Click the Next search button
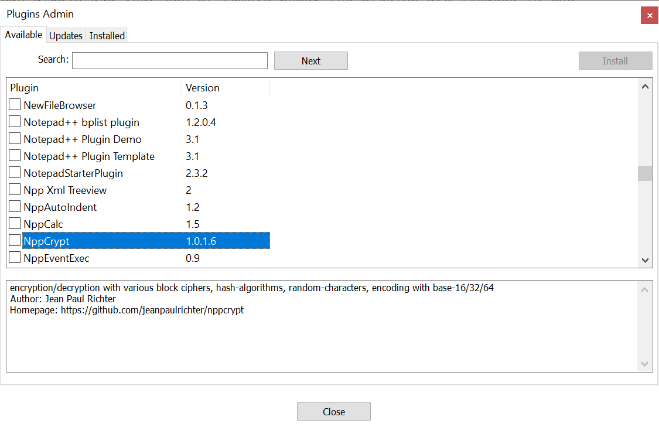The width and height of the screenshot is (659, 444). pos(310,61)
